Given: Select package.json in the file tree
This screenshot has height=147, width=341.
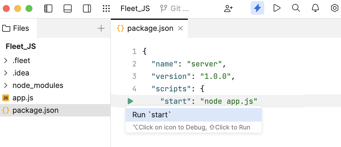Looking at the screenshot, I should tap(35, 110).
